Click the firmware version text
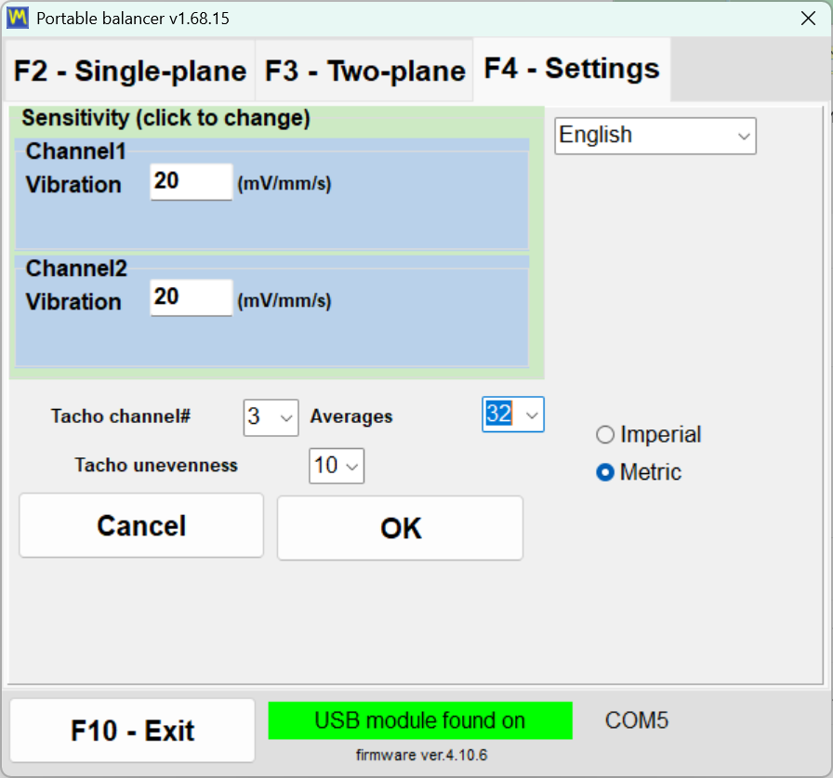Screen dimensions: 833x778 point(419,755)
